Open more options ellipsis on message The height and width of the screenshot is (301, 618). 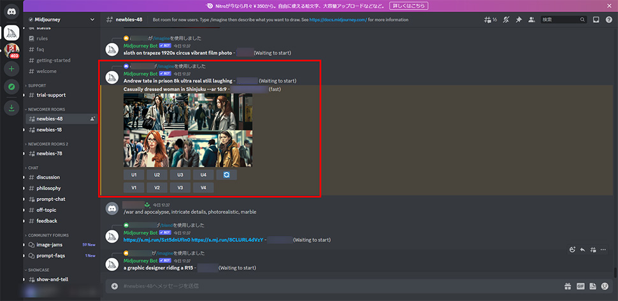coord(603,249)
